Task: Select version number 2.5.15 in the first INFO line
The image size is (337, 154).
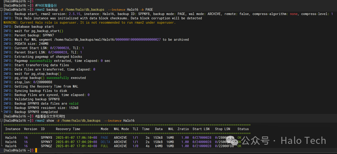Action: pos(74,14)
